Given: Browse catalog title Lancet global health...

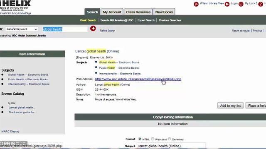Looking at the screenshot, I should (x=22, y=108).
